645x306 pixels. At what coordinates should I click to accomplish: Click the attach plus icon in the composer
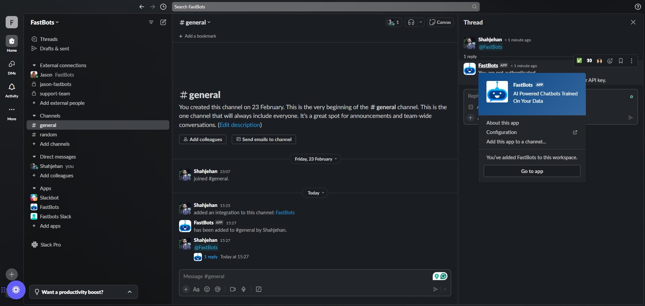(x=186, y=289)
